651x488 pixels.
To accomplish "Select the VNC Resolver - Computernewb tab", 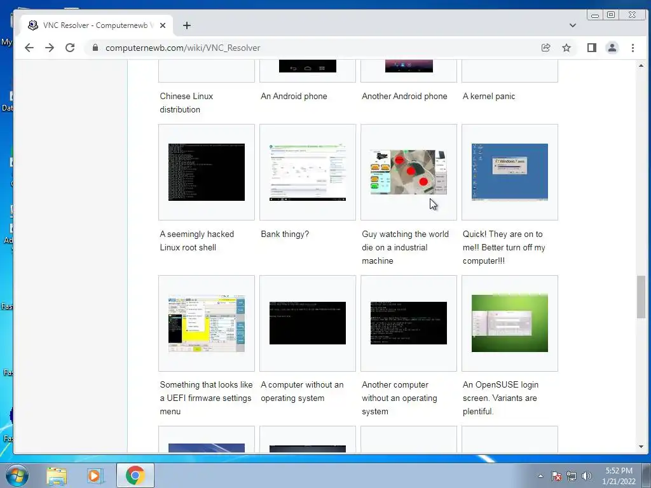I will coord(97,25).
